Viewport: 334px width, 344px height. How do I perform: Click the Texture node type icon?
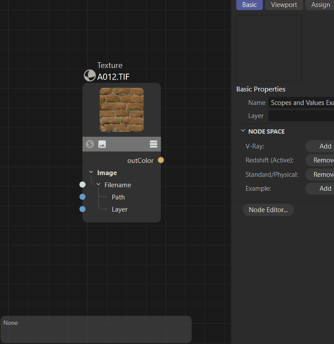click(x=90, y=76)
